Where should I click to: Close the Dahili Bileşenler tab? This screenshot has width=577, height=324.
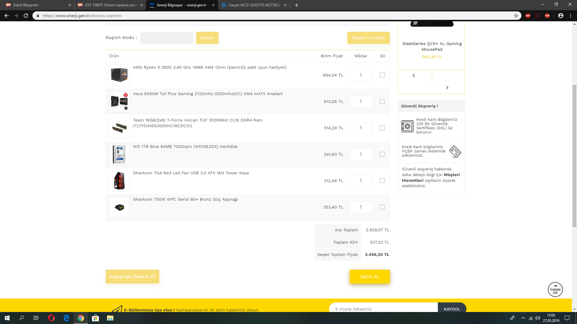click(x=70, y=5)
